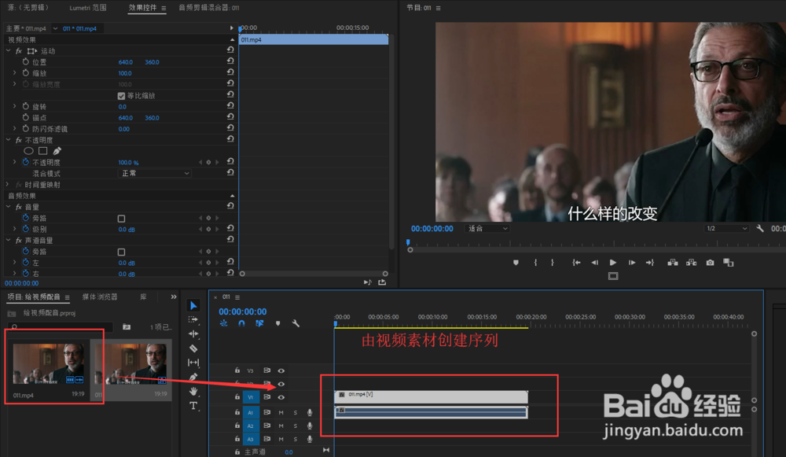This screenshot has height=457, width=786.
Task: Select the Razor tool
Action: [193, 348]
